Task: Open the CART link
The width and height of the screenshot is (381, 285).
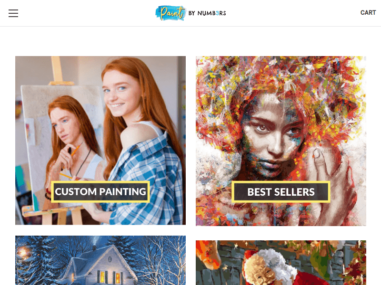Action: [368, 13]
